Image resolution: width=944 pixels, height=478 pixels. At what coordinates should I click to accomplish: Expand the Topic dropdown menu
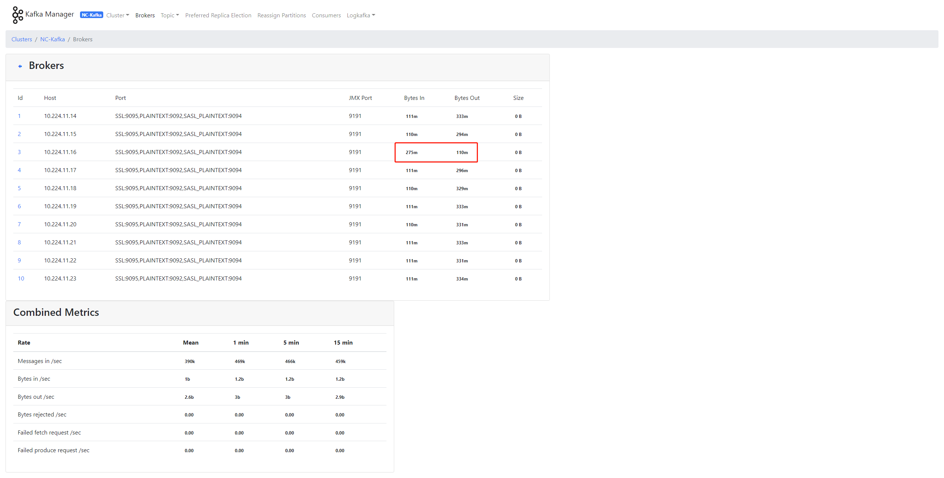pos(170,15)
